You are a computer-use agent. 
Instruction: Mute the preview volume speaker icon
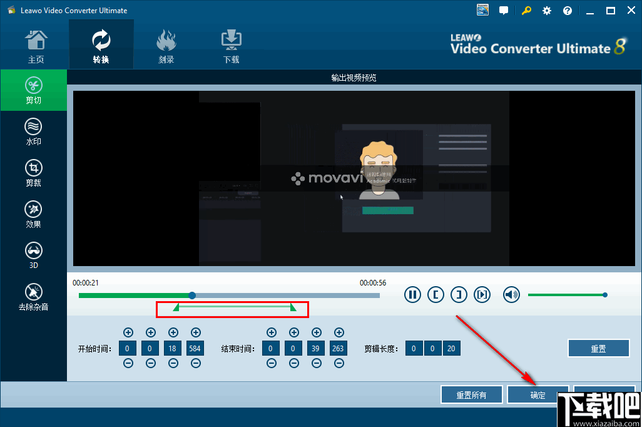coord(511,294)
